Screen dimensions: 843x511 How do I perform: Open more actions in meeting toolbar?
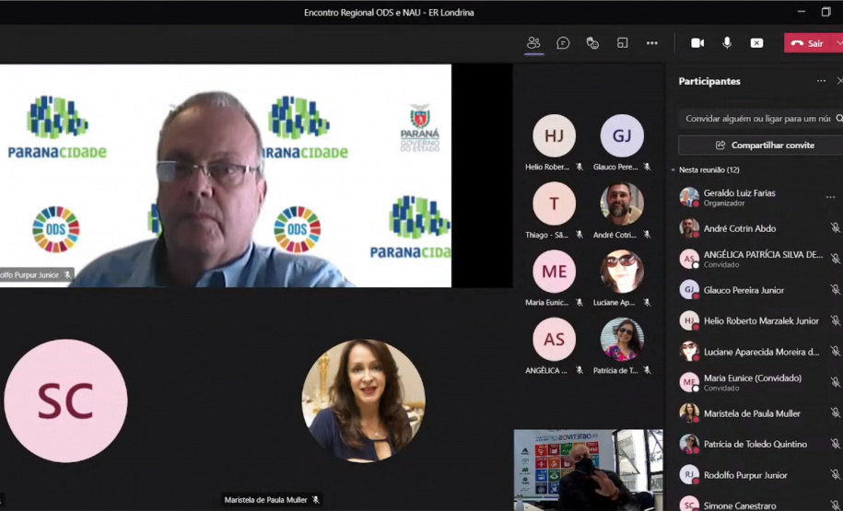(652, 43)
